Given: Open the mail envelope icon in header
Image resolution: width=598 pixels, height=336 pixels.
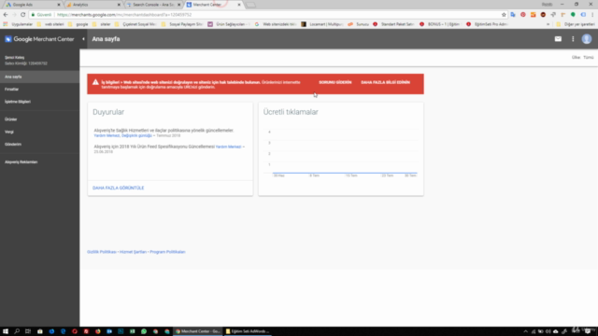Looking at the screenshot, I should [x=558, y=39].
